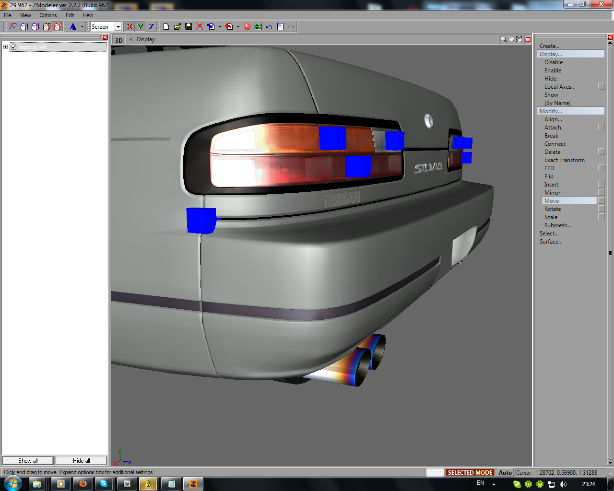Click the Redo arrow icon
614x491 pixels.
click(291, 27)
